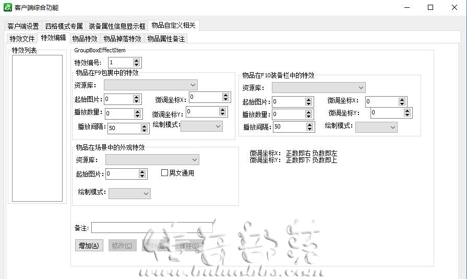This screenshot has width=467, height=279.
Task: Enable the 男女通用 checkbox
Action: [164, 173]
